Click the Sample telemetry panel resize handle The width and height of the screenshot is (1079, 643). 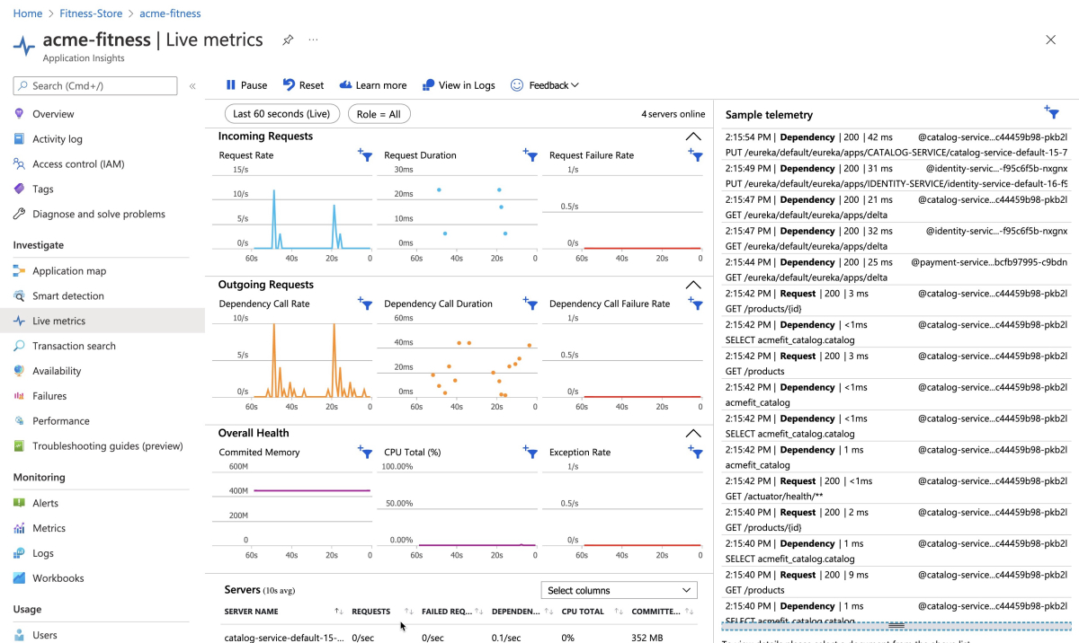tap(896, 625)
